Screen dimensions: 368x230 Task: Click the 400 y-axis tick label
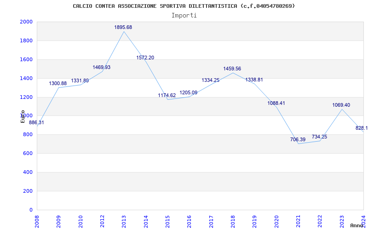28,172
